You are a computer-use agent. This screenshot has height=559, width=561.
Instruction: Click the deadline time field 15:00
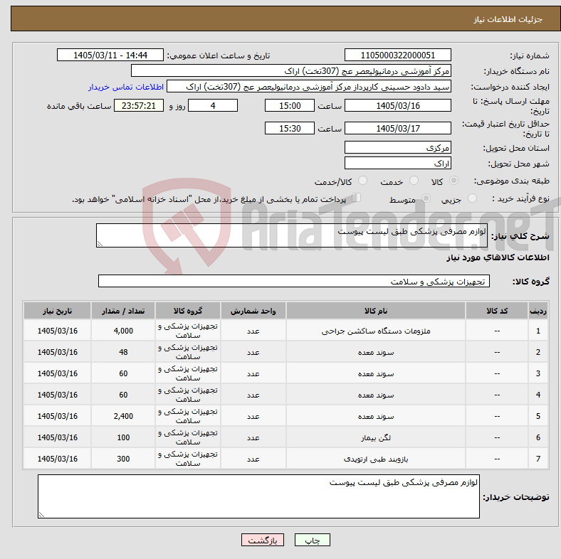tap(290, 105)
